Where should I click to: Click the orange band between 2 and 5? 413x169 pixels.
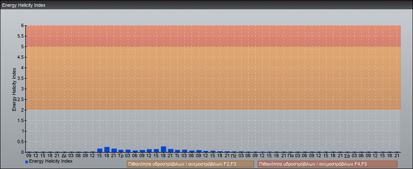coord(211,78)
